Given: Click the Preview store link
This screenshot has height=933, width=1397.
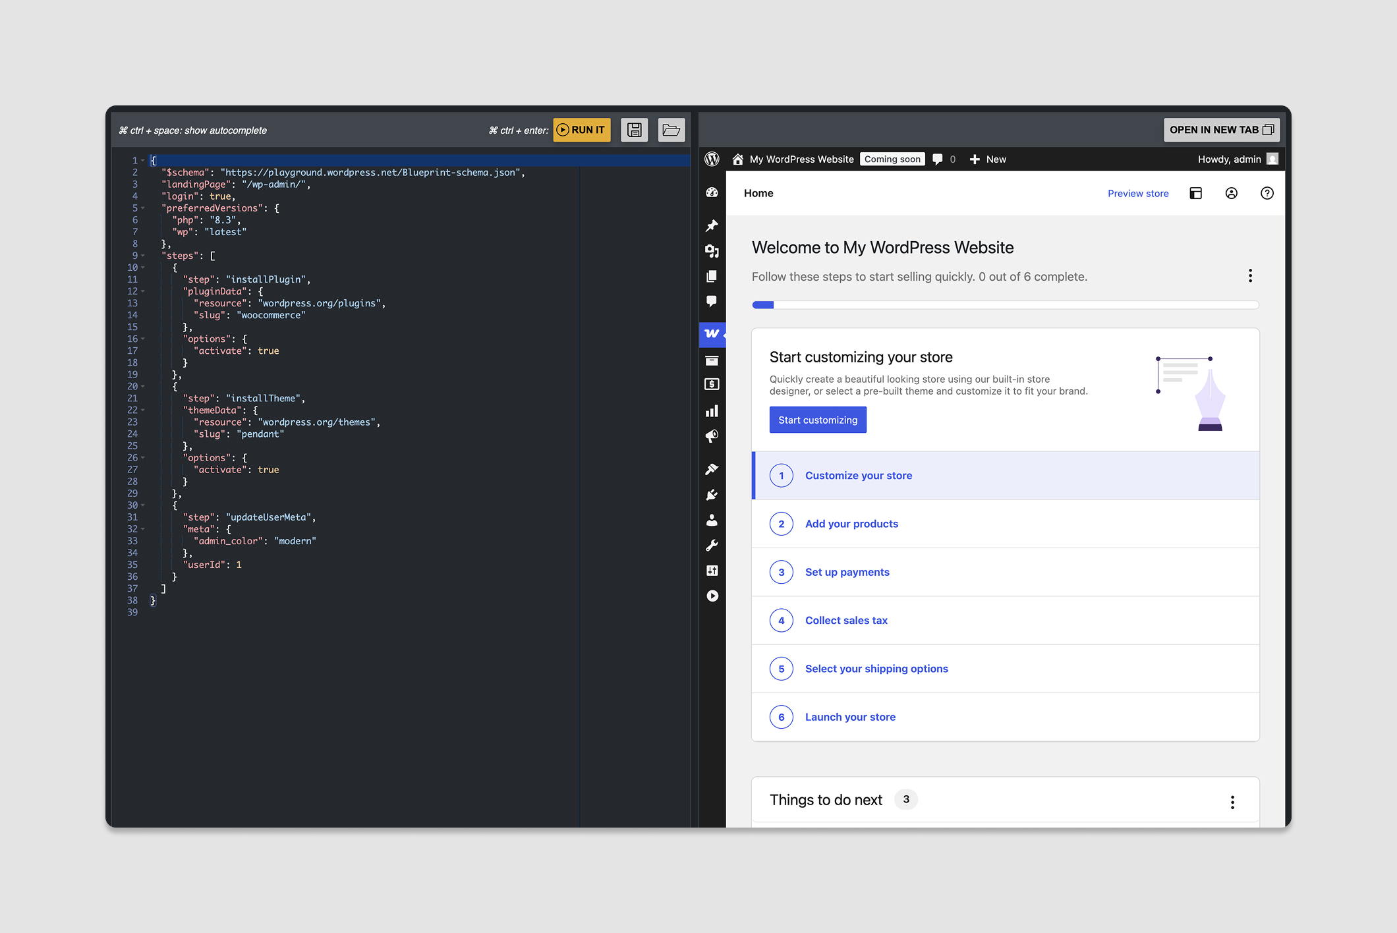Looking at the screenshot, I should click(x=1138, y=193).
